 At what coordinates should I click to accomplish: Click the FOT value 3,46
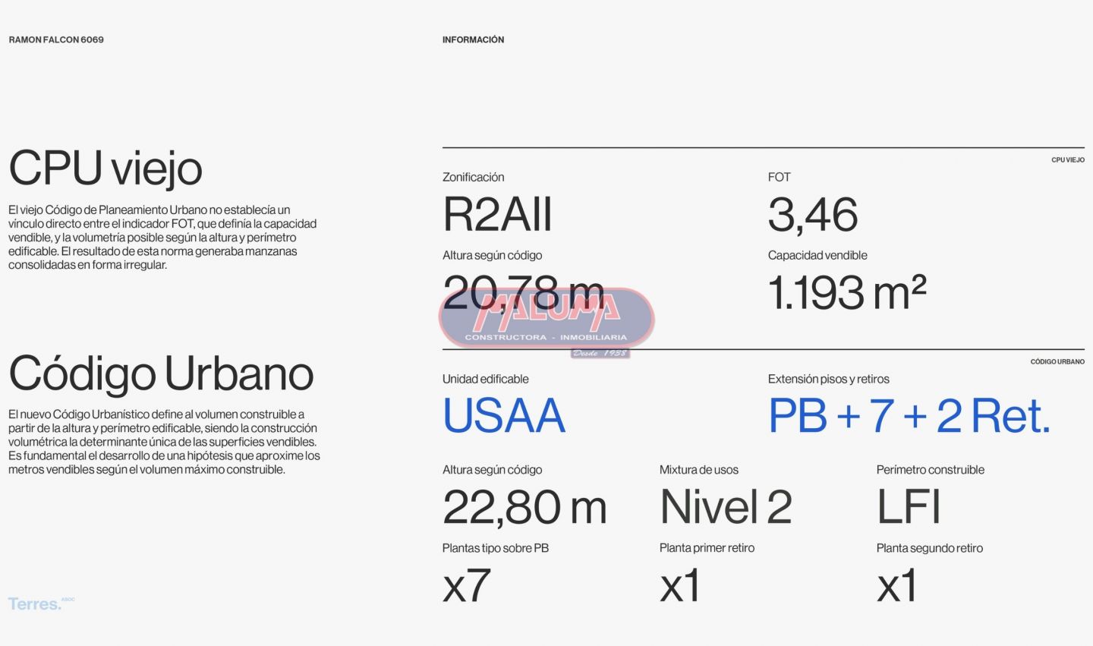[813, 215]
